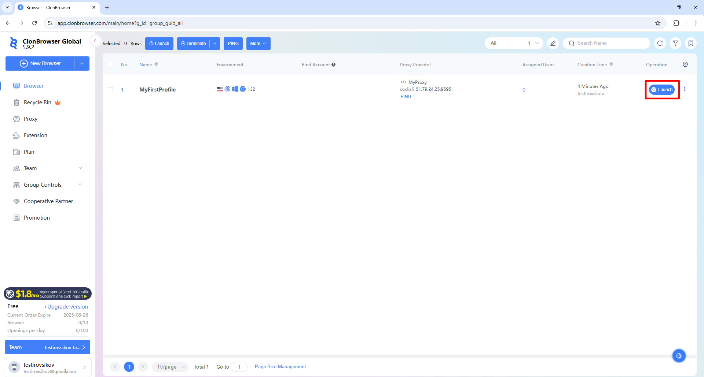Click the $1.8/mo agent special banner
Screen dimensions: 704x377
pyautogui.click(x=47, y=293)
